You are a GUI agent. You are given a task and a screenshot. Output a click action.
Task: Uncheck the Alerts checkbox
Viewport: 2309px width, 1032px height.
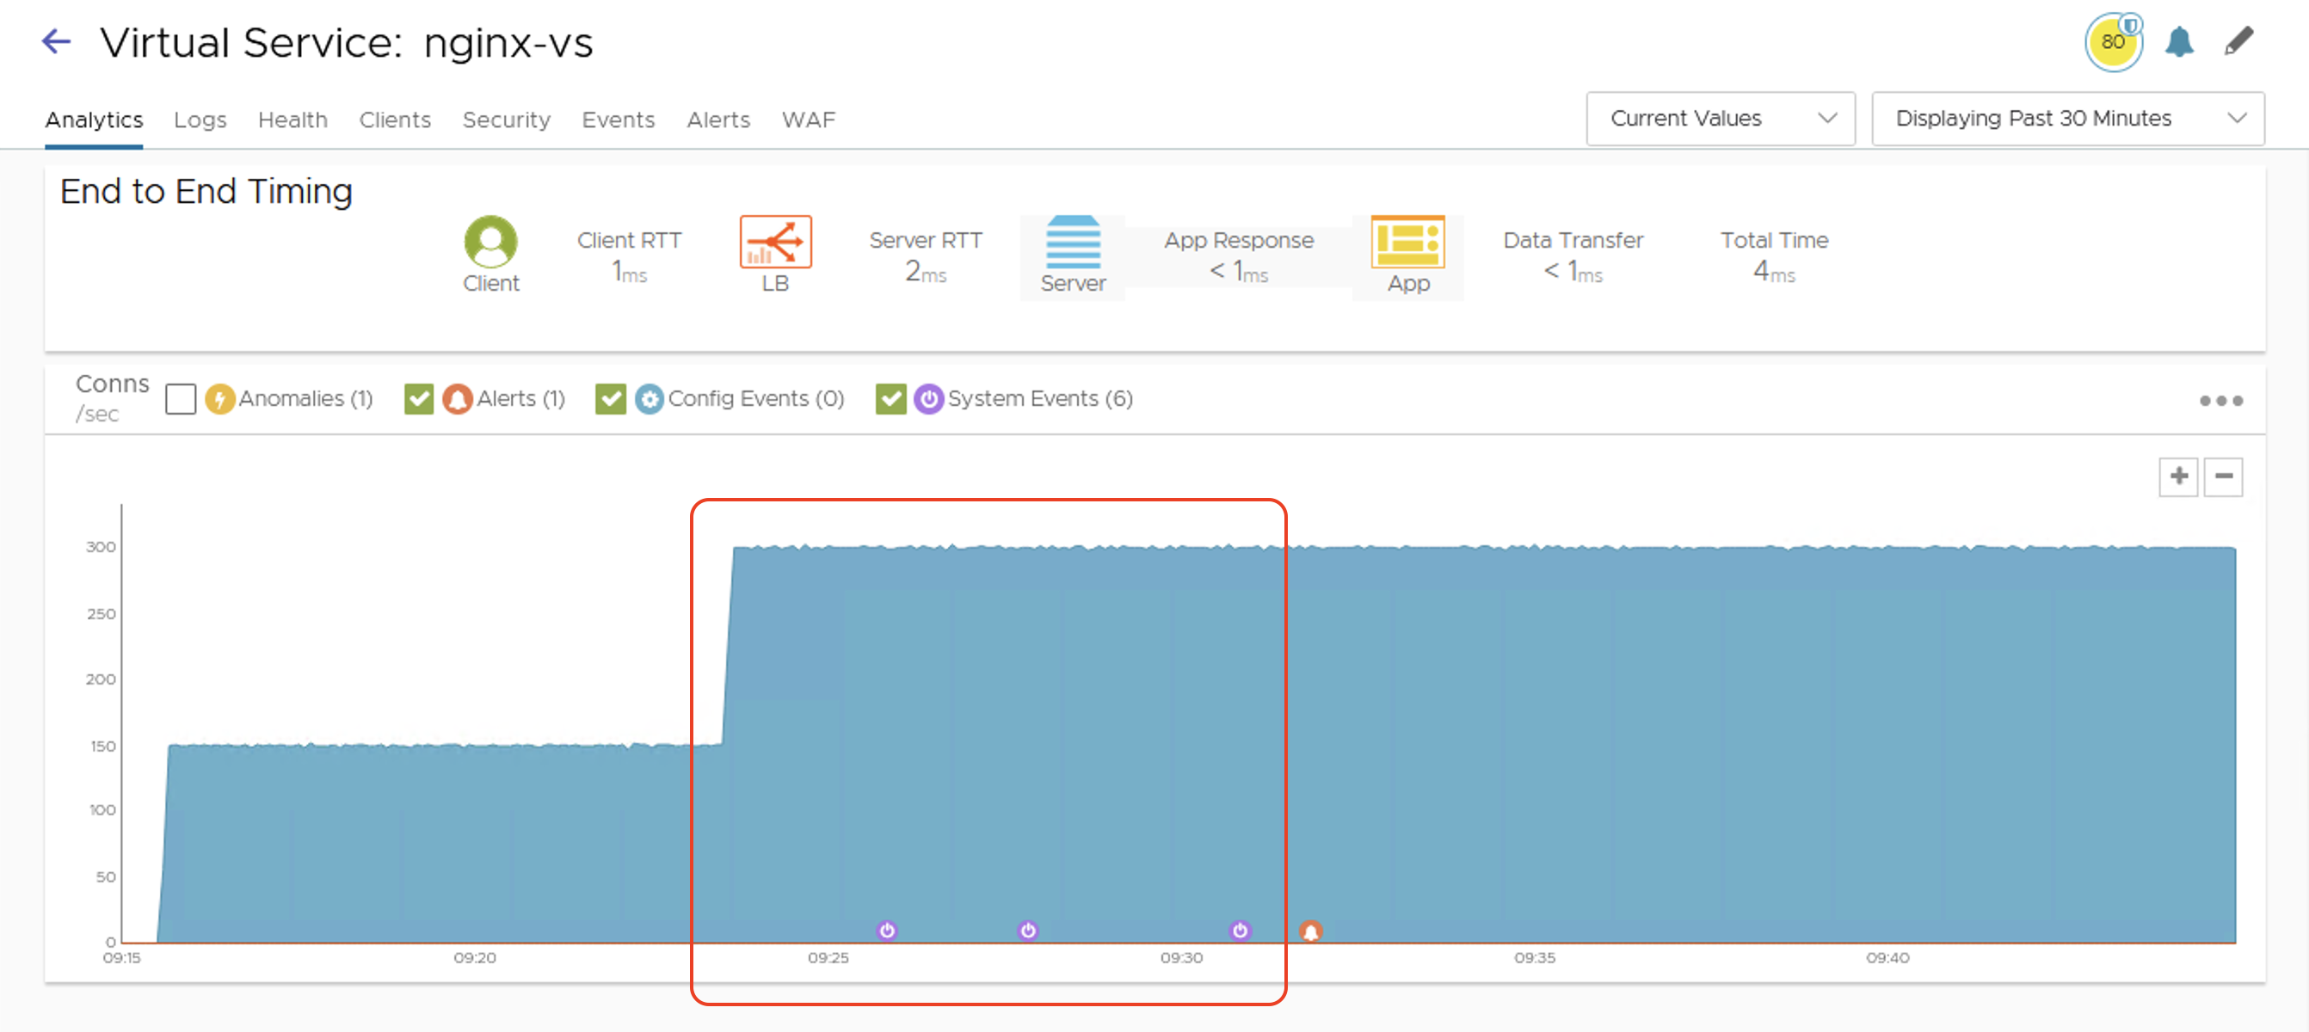(x=419, y=399)
